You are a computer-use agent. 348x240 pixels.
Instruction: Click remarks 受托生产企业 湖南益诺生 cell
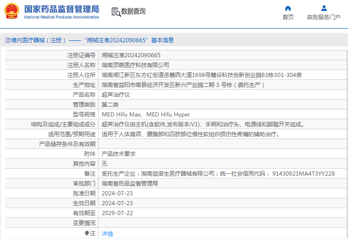pyautogui.click(x=223, y=174)
